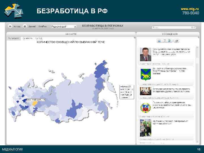Click the second icon in the messages toolbar
The height and width of the screenshot is (153, 204).
pyautogui.click(x=165, y=41)
